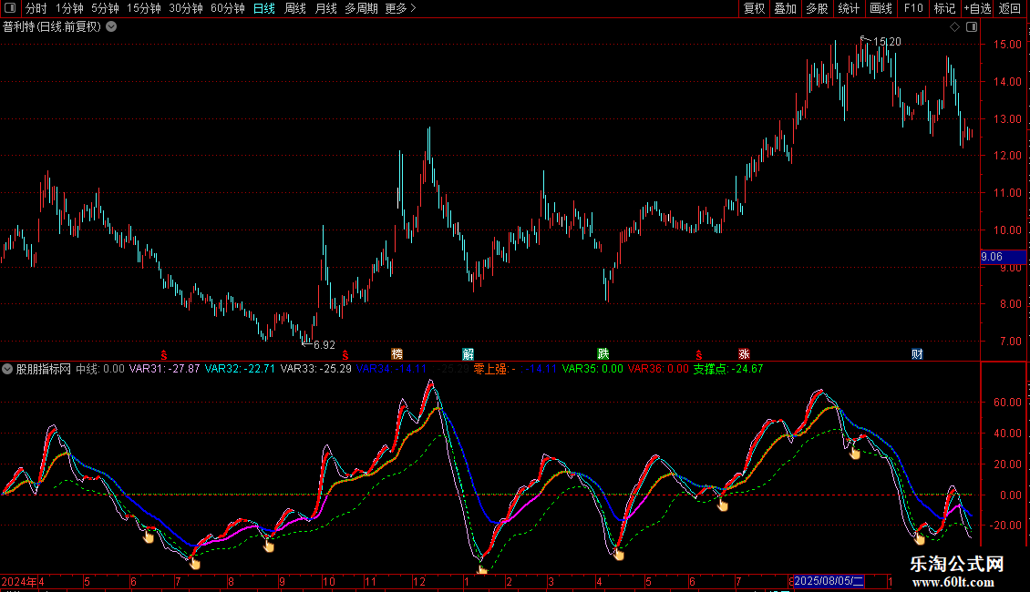The image size is (1030, 592).
Task: Click the 涨 info marker
Action: (744, 353)
